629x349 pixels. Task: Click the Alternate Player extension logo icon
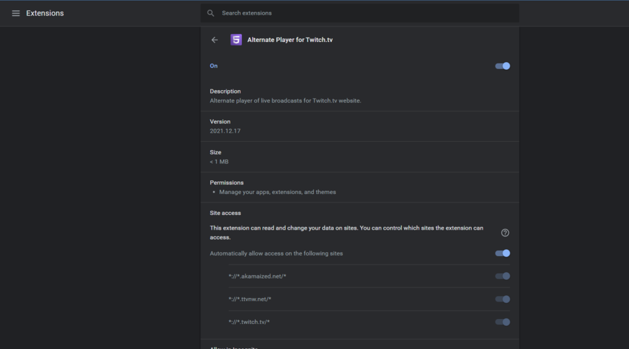pyautogui.click(x=236, y=40)
